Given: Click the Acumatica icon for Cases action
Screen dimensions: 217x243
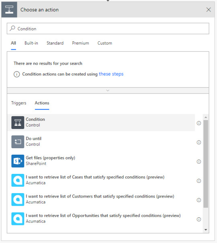Looking at the screenshot, I should tap(18, 180).
